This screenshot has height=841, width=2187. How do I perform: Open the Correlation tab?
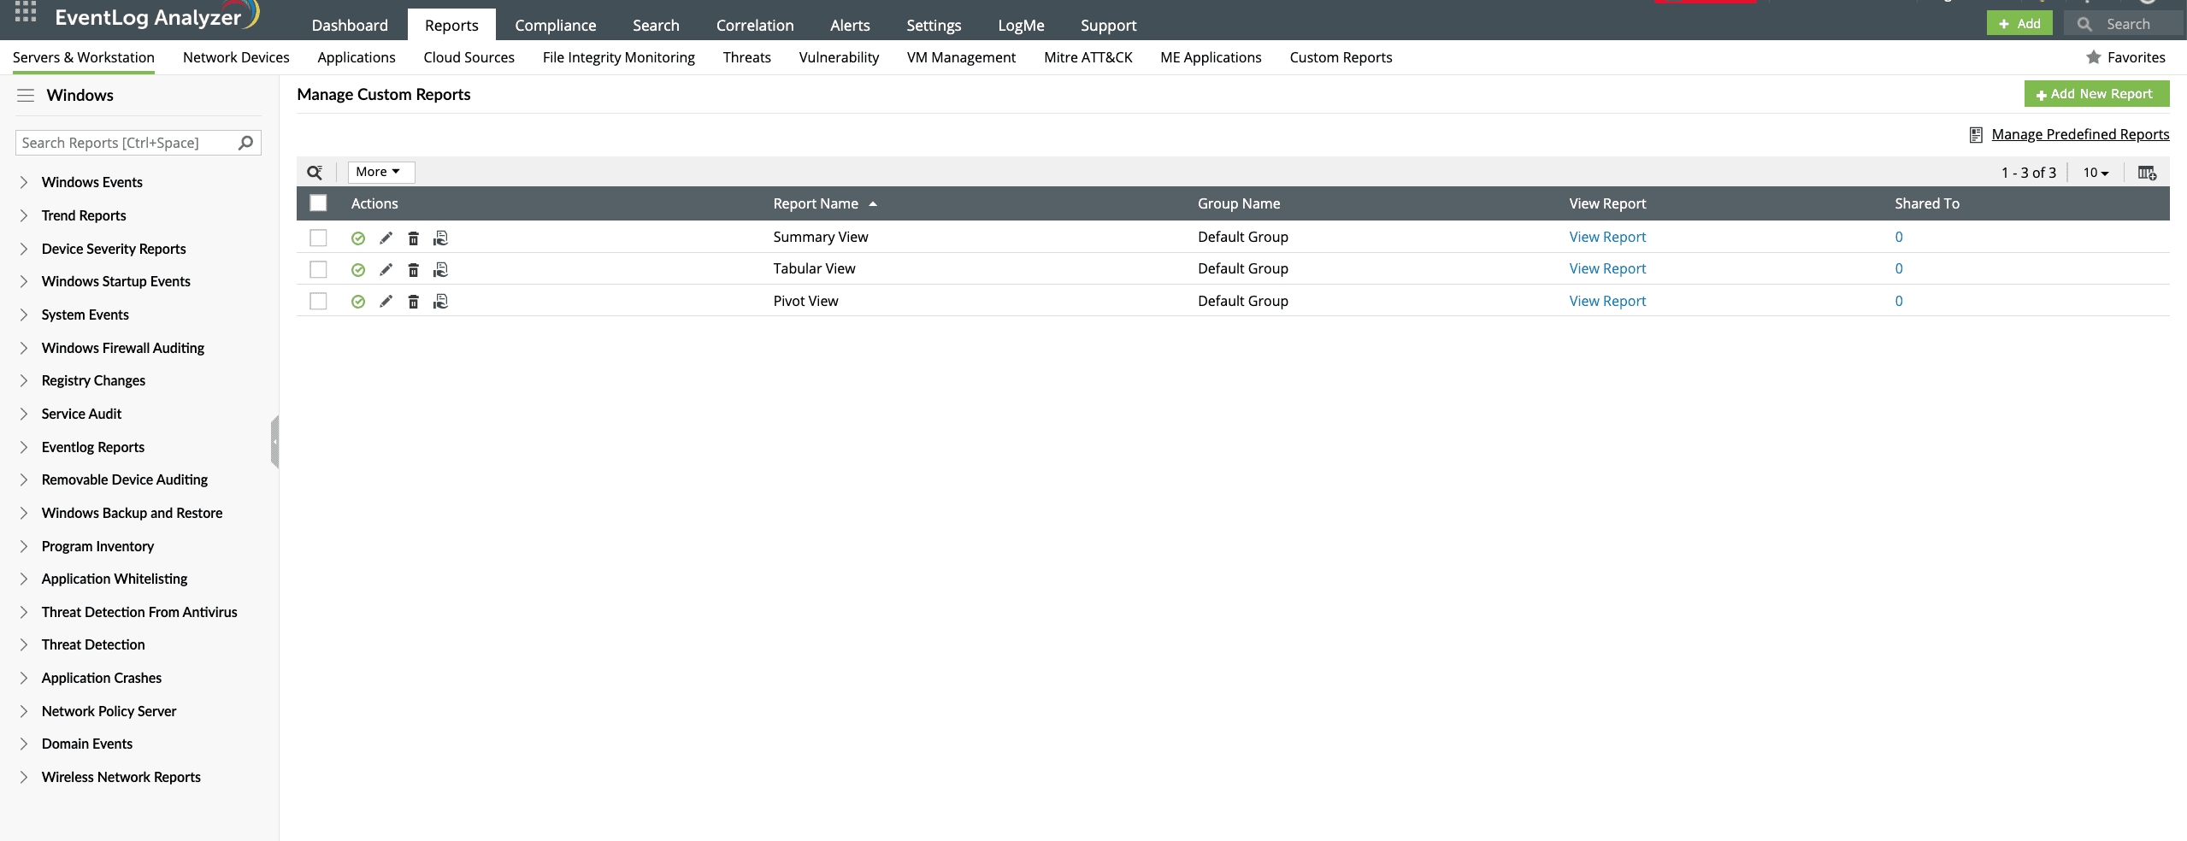[755, 25]
